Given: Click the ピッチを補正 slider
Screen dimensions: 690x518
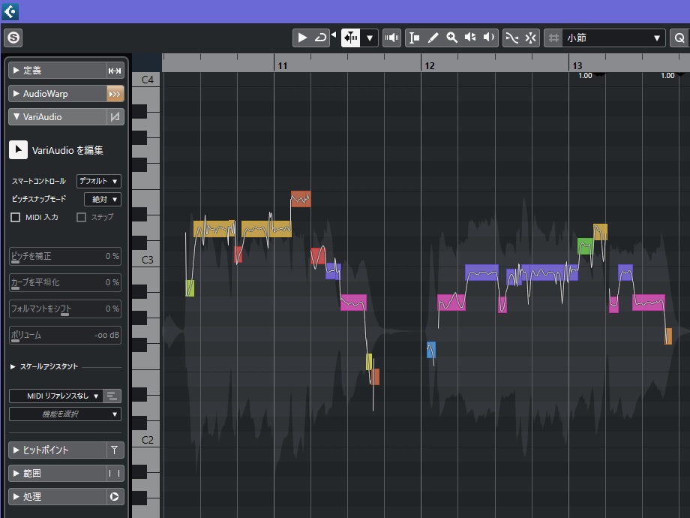Looking at the screenshot, I should tap(64, 257).
